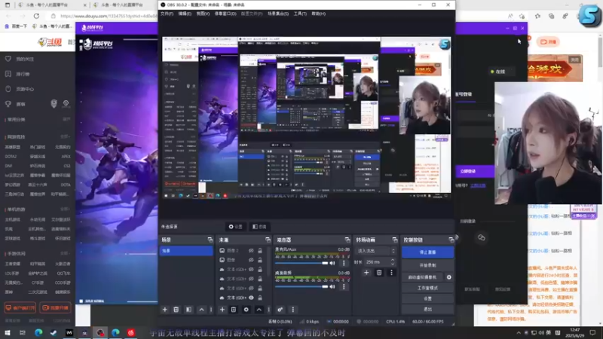Open NetEase Music red taskbar icon
This screenshot has height=339, width=603.
[130, 332]
